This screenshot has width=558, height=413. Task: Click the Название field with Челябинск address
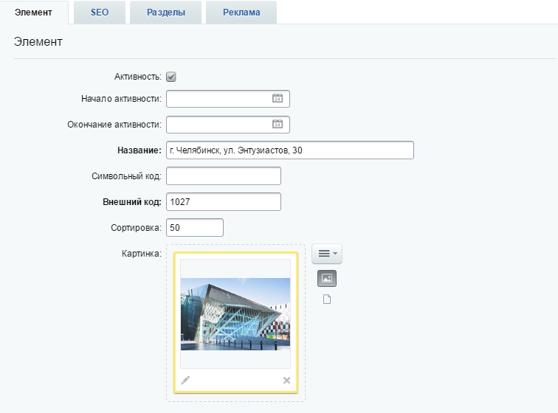(289, 150)
